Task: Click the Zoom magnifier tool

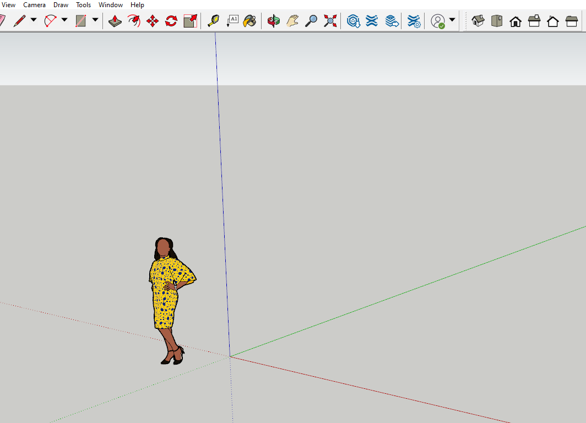Action: [x=311, y=21]
